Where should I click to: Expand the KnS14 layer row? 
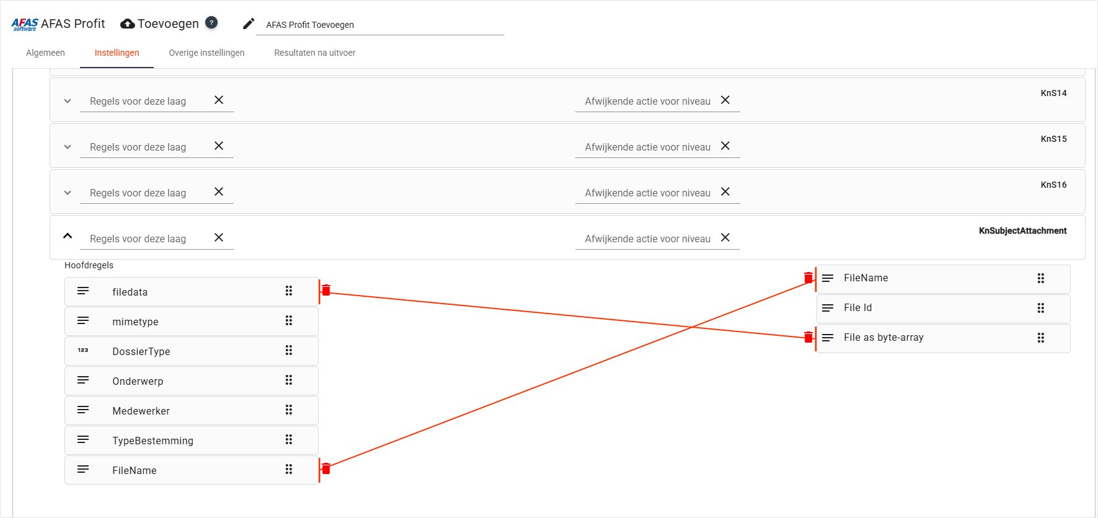pos(68,101)
